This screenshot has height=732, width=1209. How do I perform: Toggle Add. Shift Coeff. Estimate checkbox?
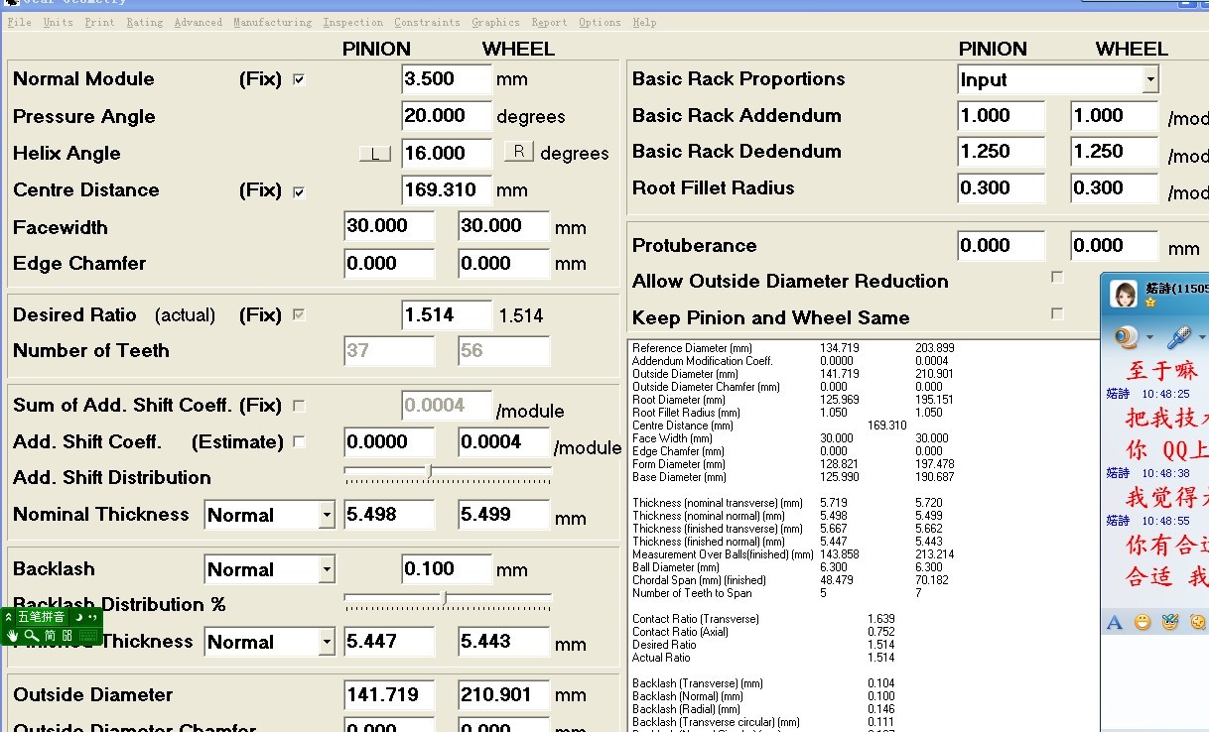click(299, 442)
